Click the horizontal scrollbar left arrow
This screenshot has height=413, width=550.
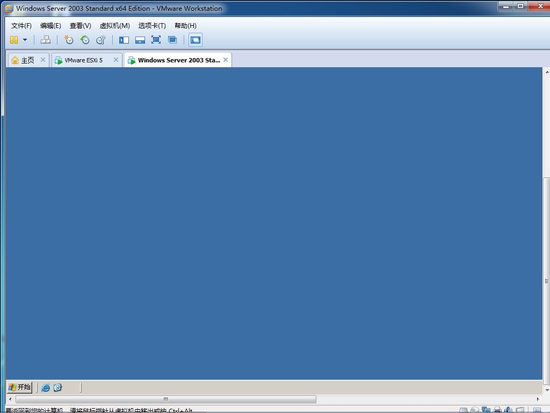[x=10, y=400]
